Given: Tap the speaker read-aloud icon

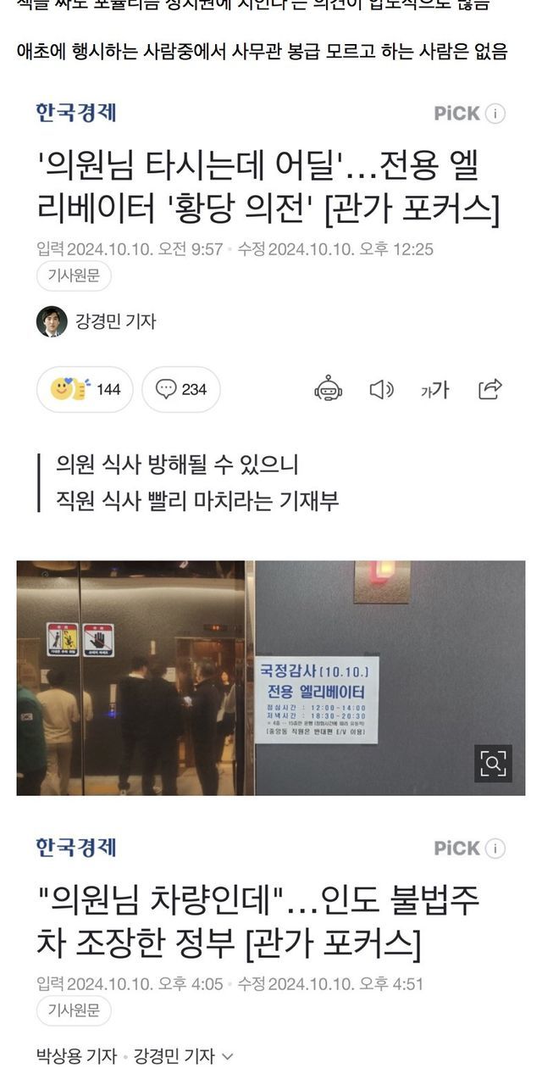Looking at the screenshot, I should tap(382, 389).
